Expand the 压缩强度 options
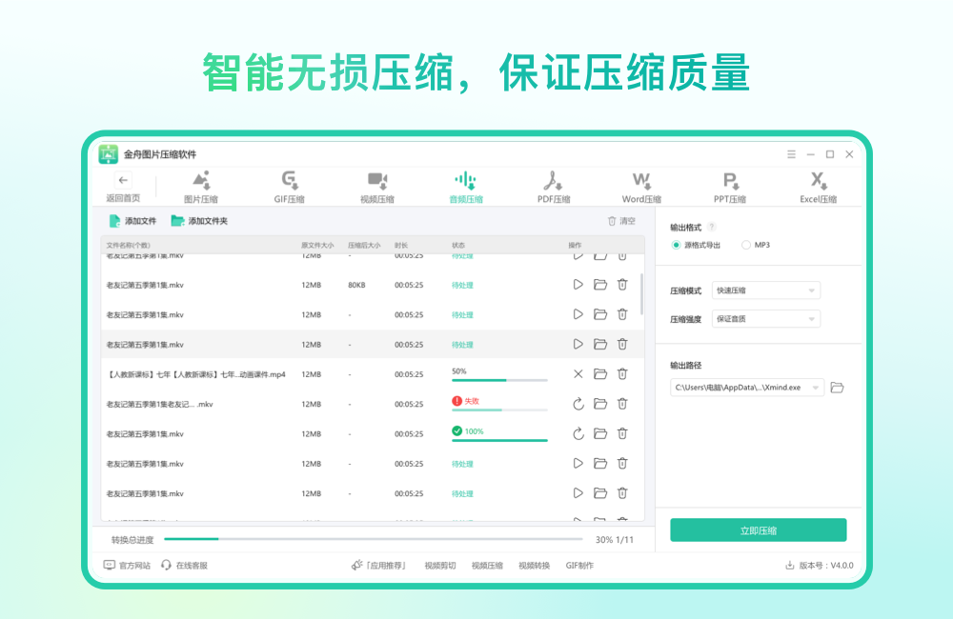953x619 pixels. point(765,318)
